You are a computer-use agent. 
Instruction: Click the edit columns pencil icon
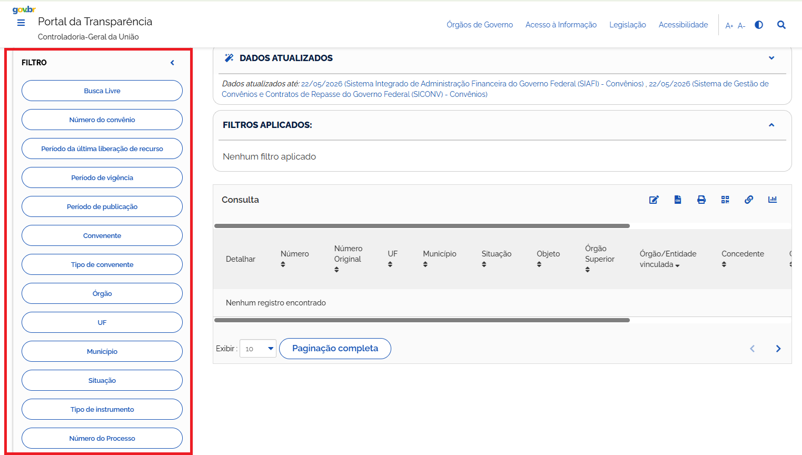[x=654, y=200]
